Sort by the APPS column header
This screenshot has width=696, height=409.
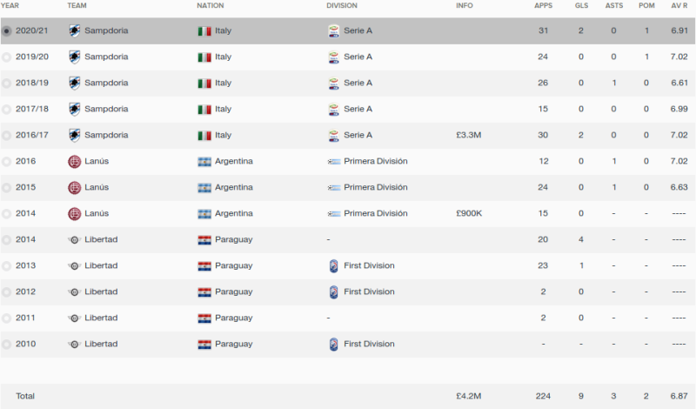point(543,6)
